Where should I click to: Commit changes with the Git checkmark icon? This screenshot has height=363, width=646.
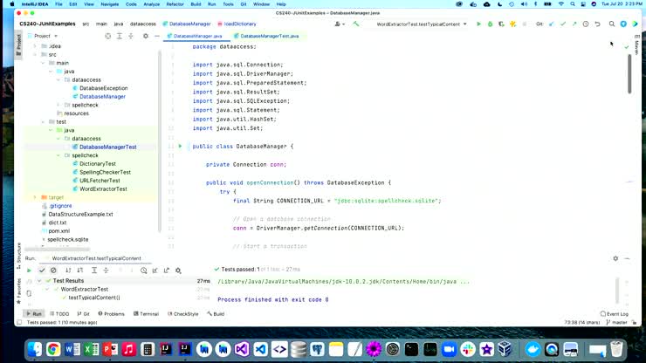tap(563, 24)
